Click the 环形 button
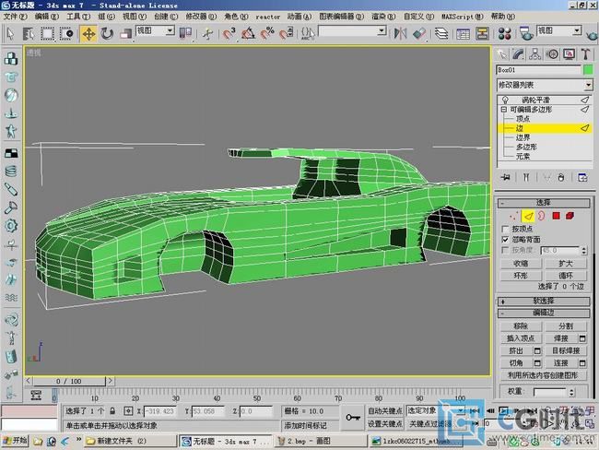Viewport: 599px width, 450px height. pyautogui.click(x=521, y=276)
